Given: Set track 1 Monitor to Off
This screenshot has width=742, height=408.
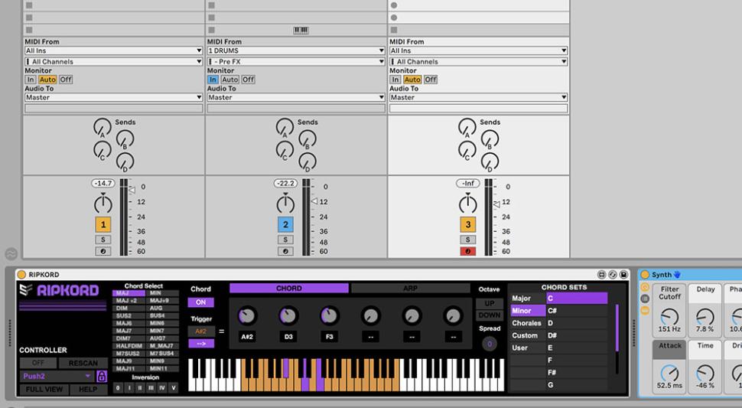Looking at the screenshot, I should click(x=66, y=80).
